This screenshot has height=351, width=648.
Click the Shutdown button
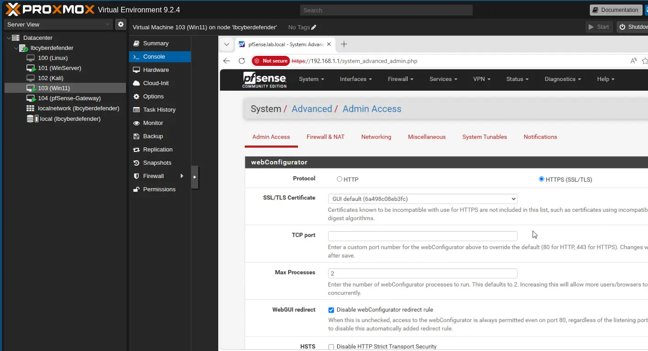click(632, 27)
